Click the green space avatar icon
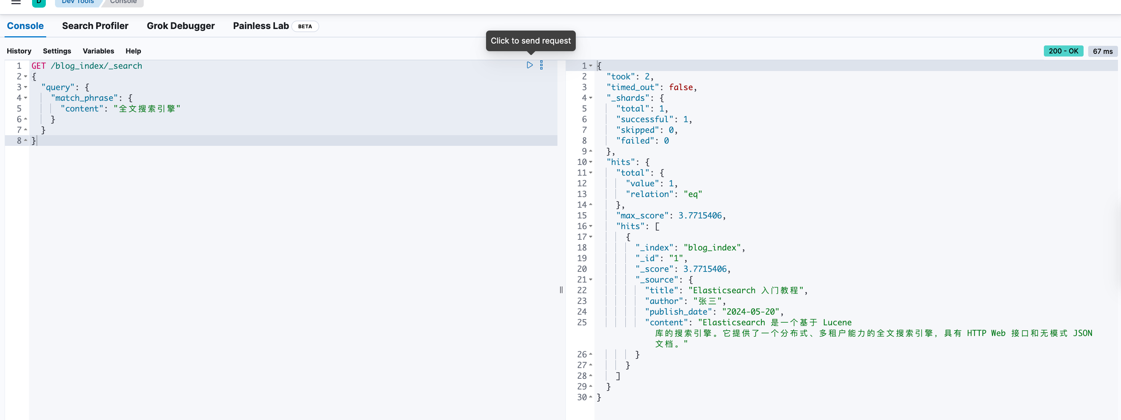The image size is (1121, 420). [39, 2]
